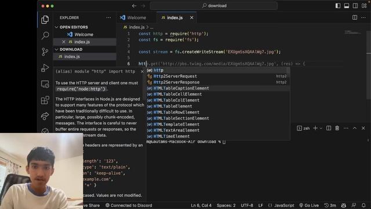Image resolution: width=371 pixels, height=209 pixels.
Task: Open Live Share view in activity bar
Action: tap(45, 116)
